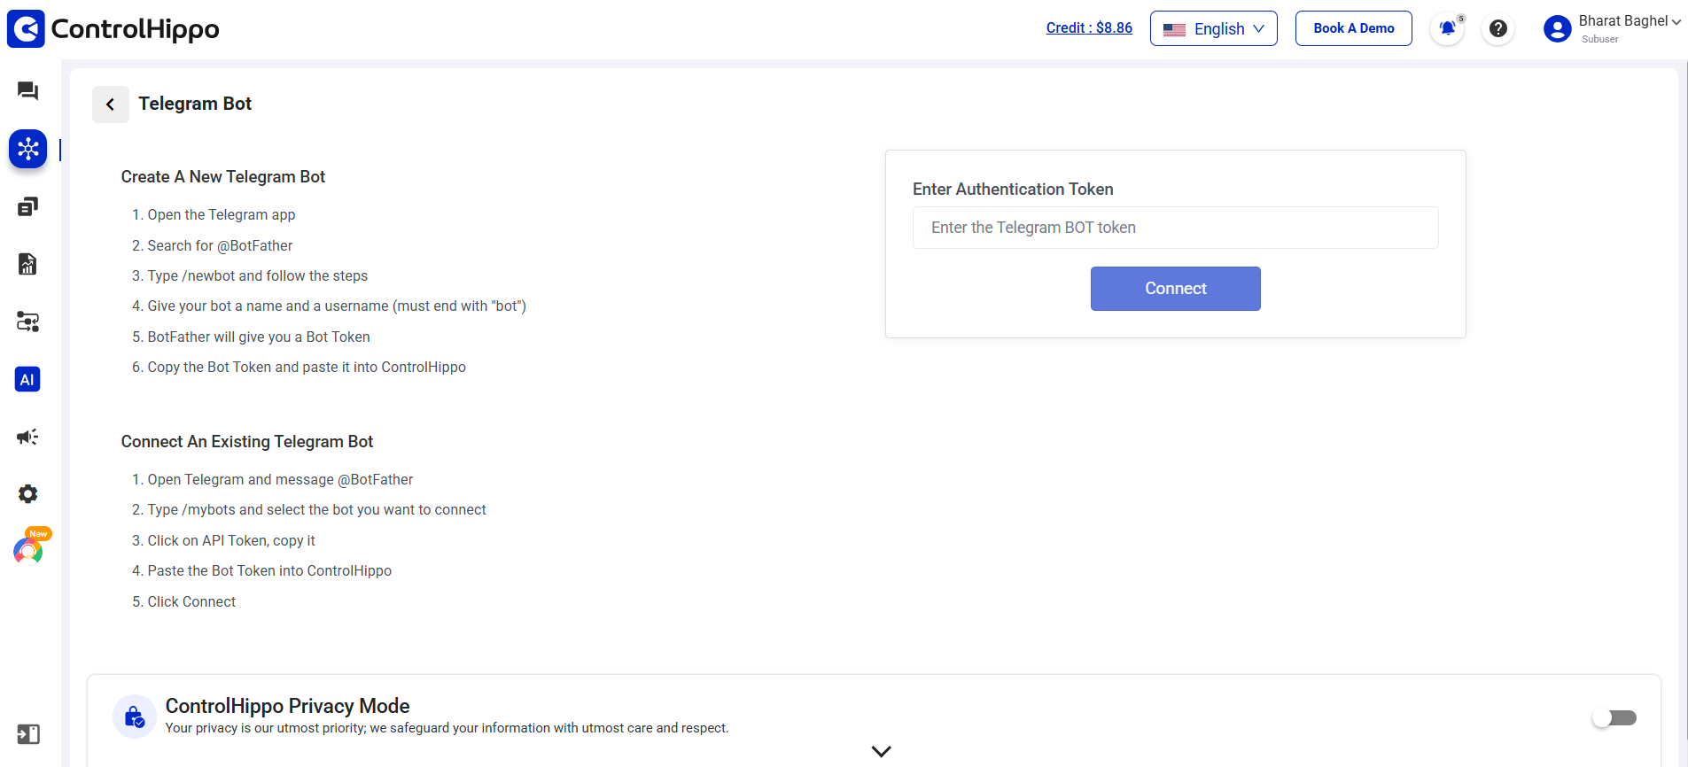Open the Templates sidebar icon
Viewport: 1688px width, 767px height.
point(27,205)
